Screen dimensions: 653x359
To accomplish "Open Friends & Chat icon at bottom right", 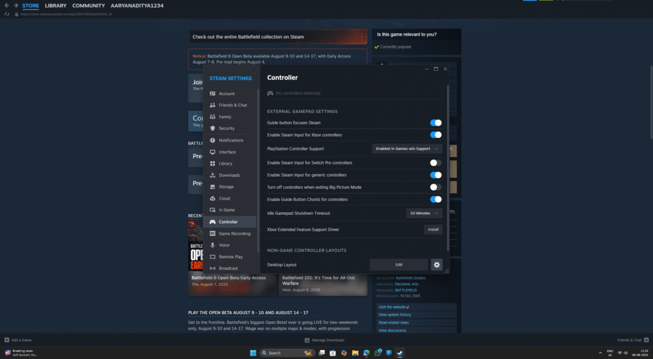I will click(x=647, y=341).
